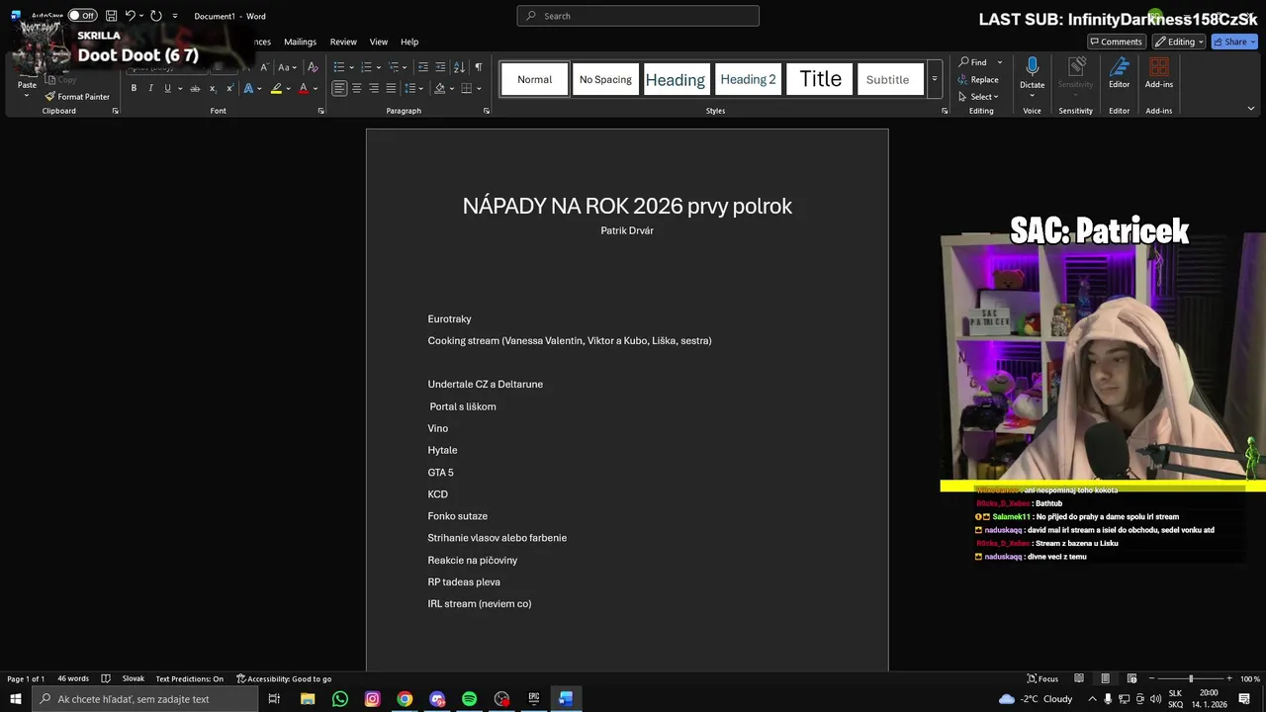This screenshot has width=1266, height=712.
Task: Click Format Painter
Action: pos(77,97)
